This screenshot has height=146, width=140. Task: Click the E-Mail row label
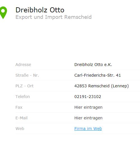(x=22, y=118)
